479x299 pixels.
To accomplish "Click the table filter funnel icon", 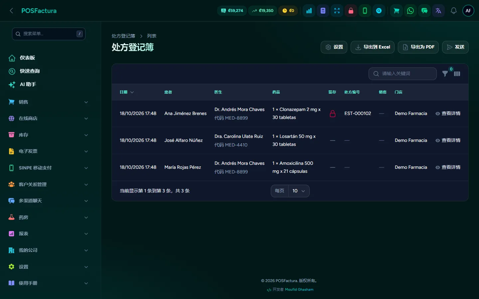I will (445, 74).
